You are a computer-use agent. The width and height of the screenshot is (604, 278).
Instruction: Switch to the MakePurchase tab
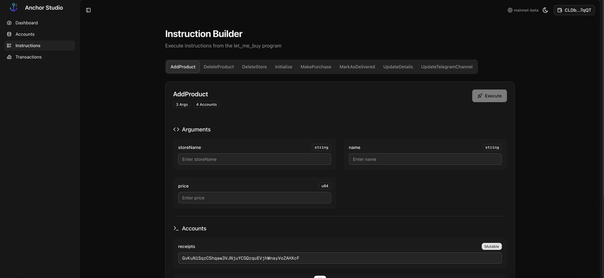pos(316,67)
